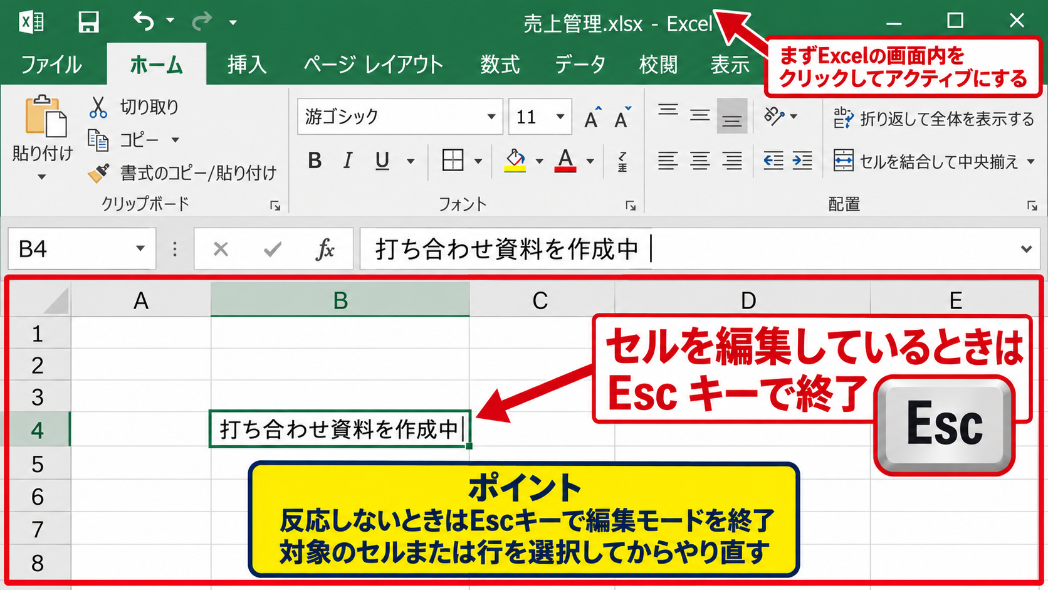Click the decrease indent icon
Image resolution: width=1048 pixels, height=590 pixels.
coord(773,161)
